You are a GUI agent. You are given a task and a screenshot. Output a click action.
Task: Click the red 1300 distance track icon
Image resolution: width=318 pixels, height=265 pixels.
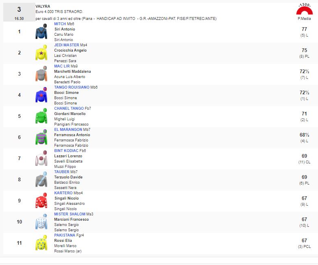(x=304, y=9)
